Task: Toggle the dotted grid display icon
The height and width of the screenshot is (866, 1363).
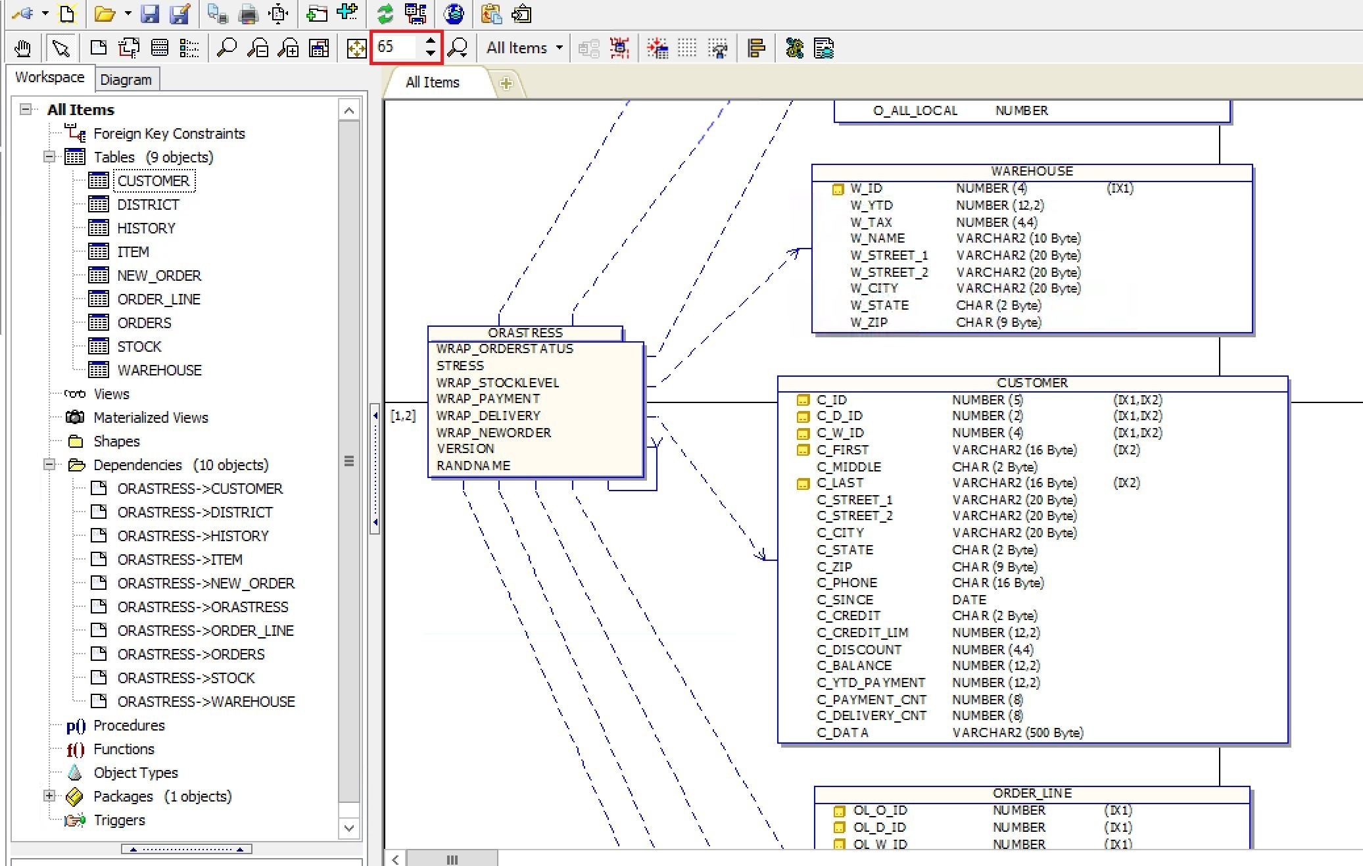Action: pyautogui.click(x=687, y=48)
